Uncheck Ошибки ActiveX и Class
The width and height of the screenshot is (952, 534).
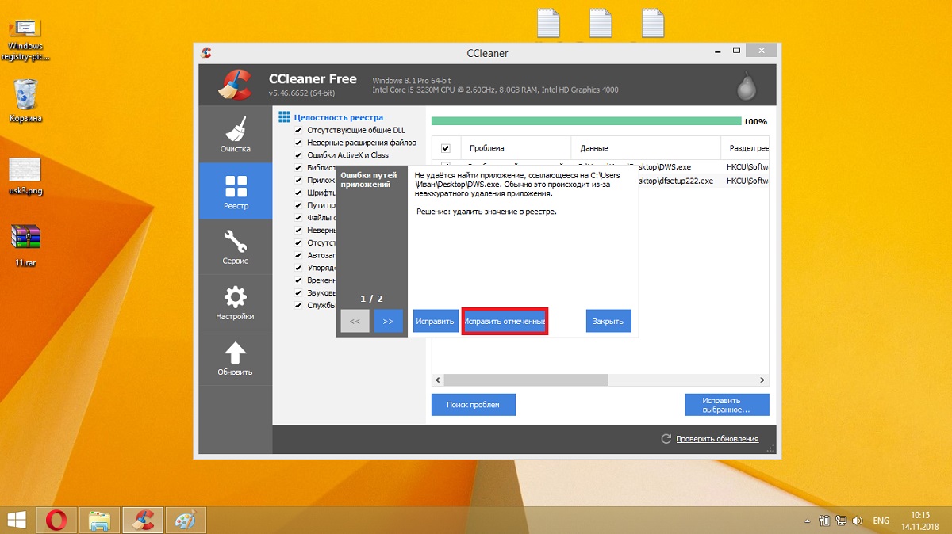298,155
